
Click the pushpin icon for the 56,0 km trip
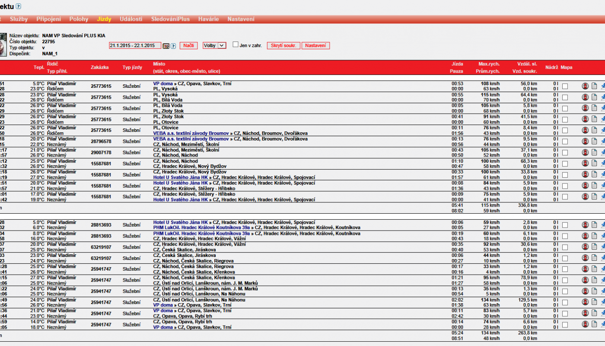tap(603, 86)
